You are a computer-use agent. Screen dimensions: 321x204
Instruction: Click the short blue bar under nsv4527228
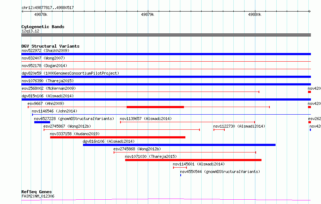pyautogui.click(x=42, y=122)
